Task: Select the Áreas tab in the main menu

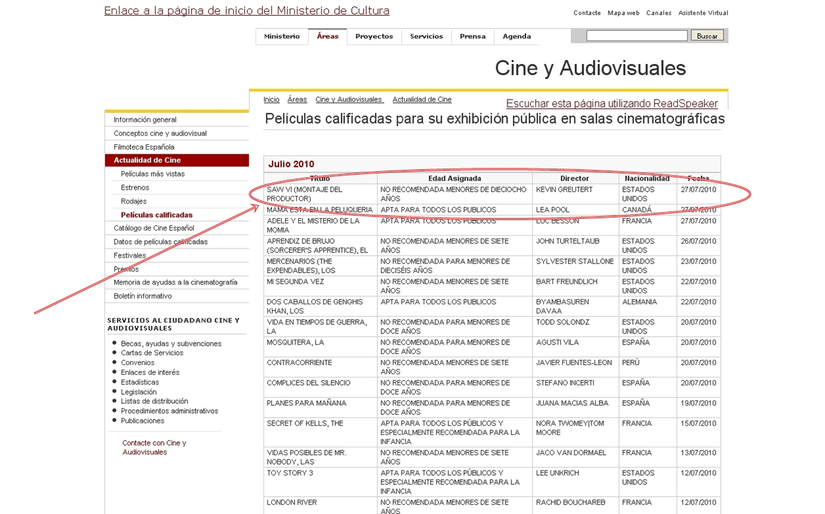Action: [x=327, y=36]
